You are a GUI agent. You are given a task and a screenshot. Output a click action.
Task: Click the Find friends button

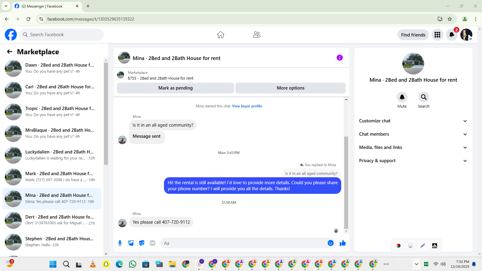pos(413,35)
